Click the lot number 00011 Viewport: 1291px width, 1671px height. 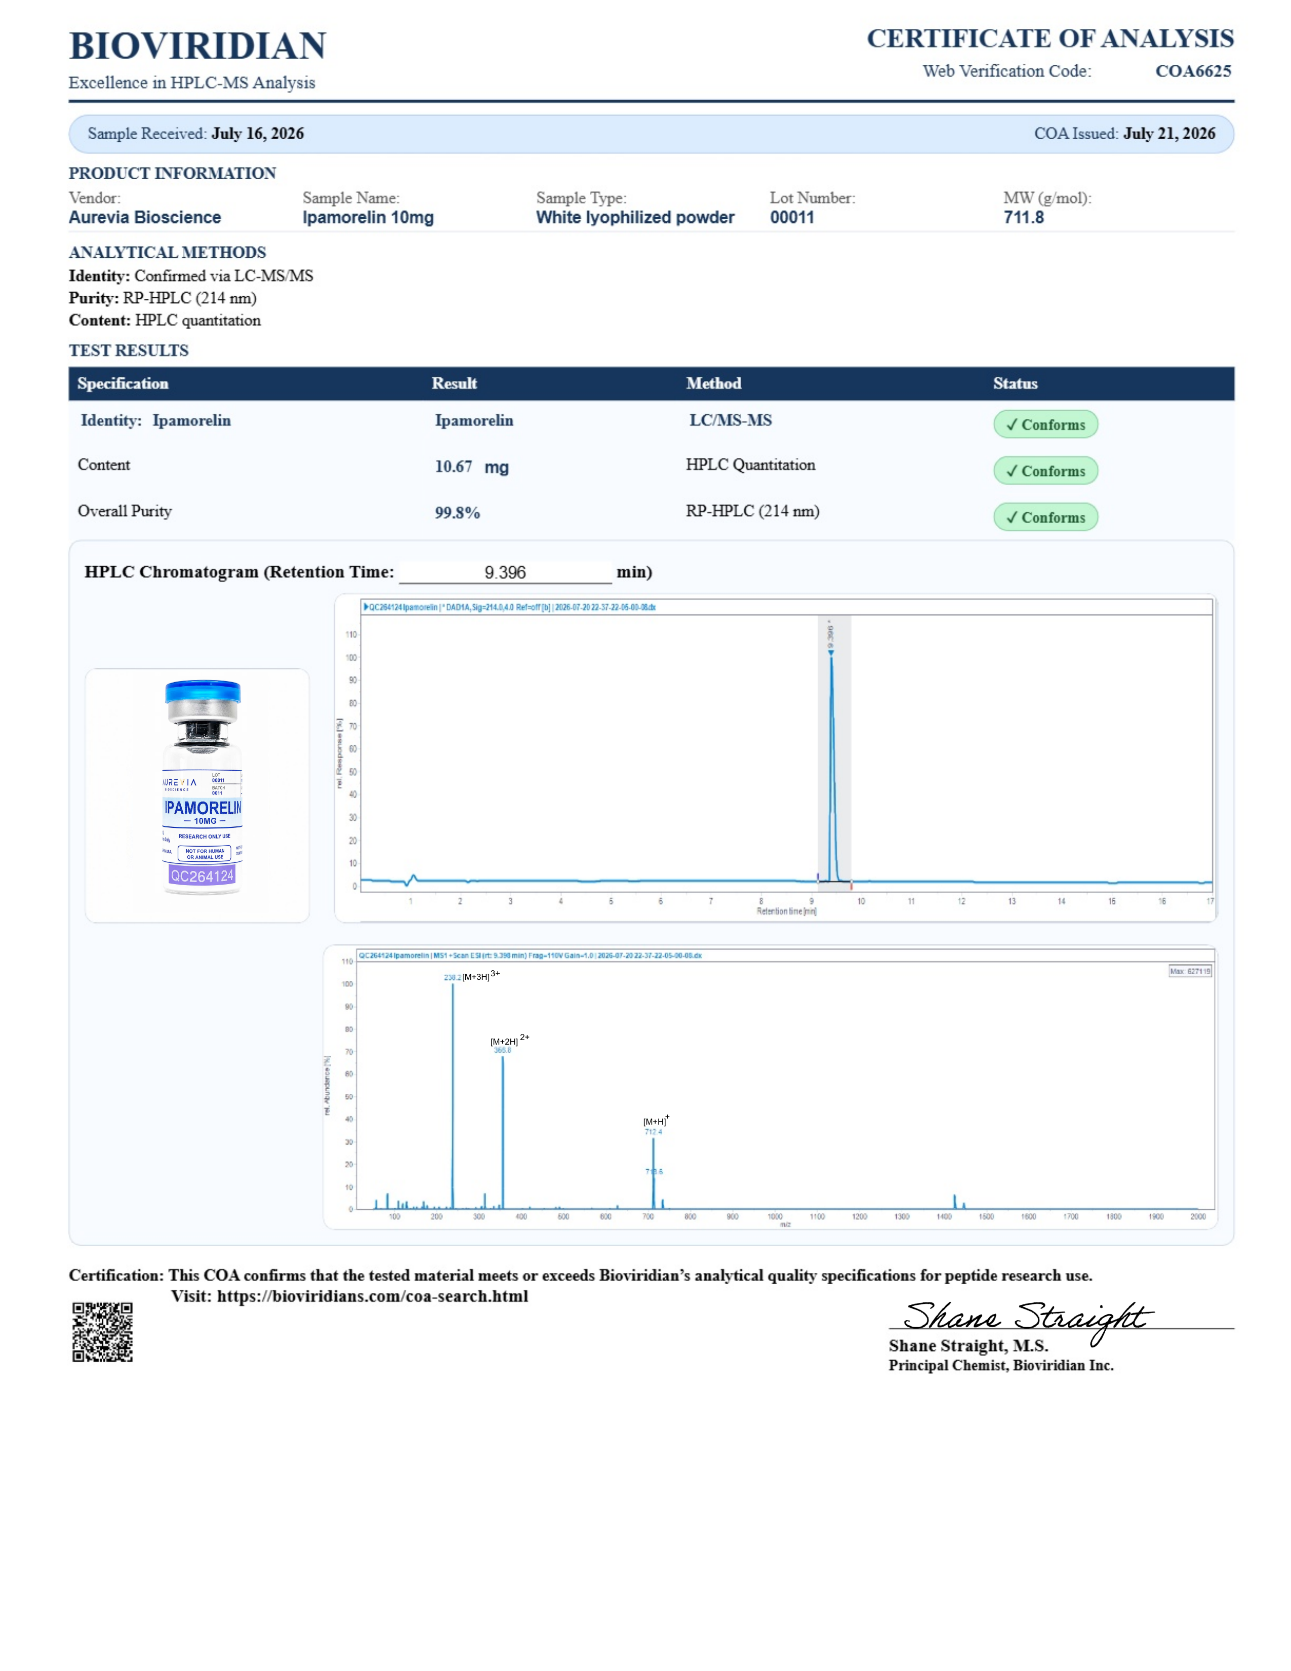tap(792, 217)
